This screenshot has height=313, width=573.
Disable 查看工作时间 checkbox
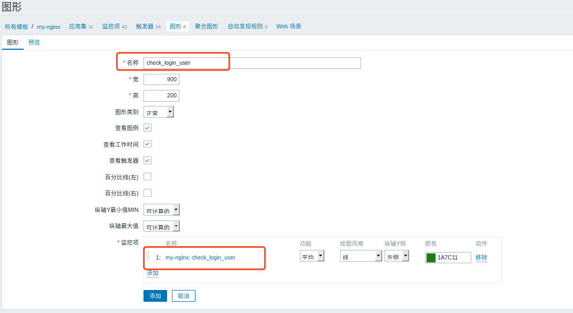pos(147,144)
